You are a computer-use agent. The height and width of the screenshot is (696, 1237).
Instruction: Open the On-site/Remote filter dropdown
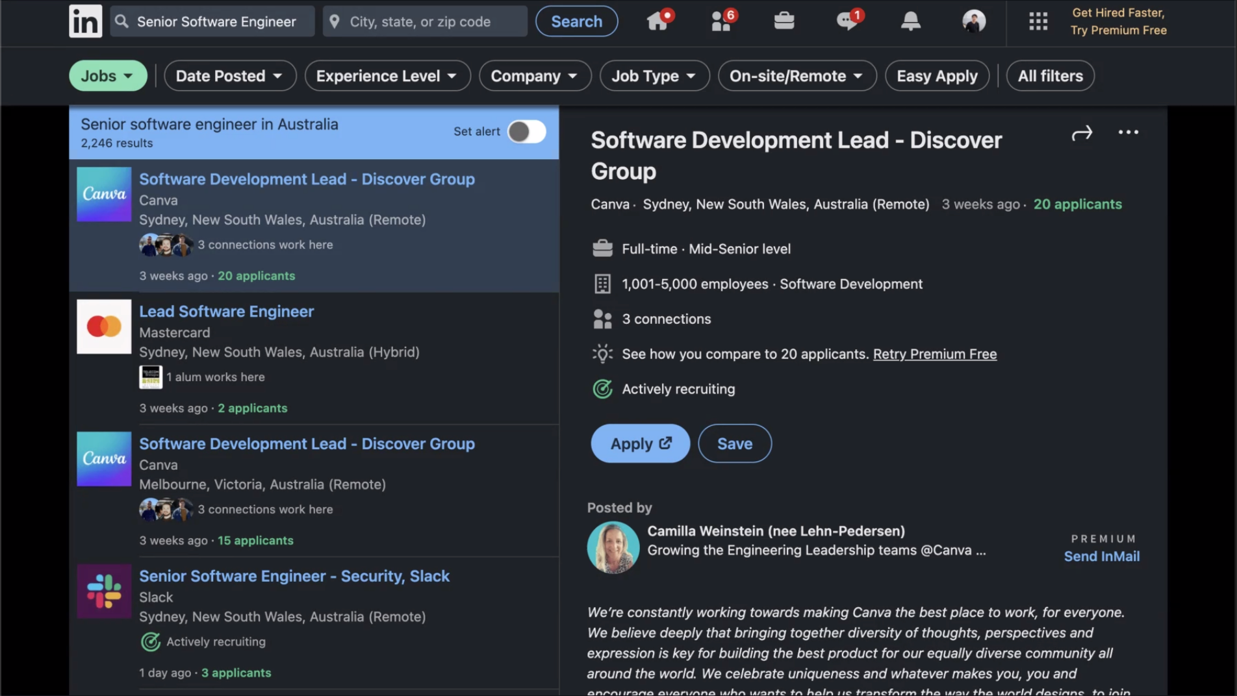(x=797, y=76)
